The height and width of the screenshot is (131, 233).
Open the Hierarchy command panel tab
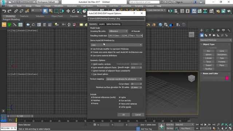[213, 30]
